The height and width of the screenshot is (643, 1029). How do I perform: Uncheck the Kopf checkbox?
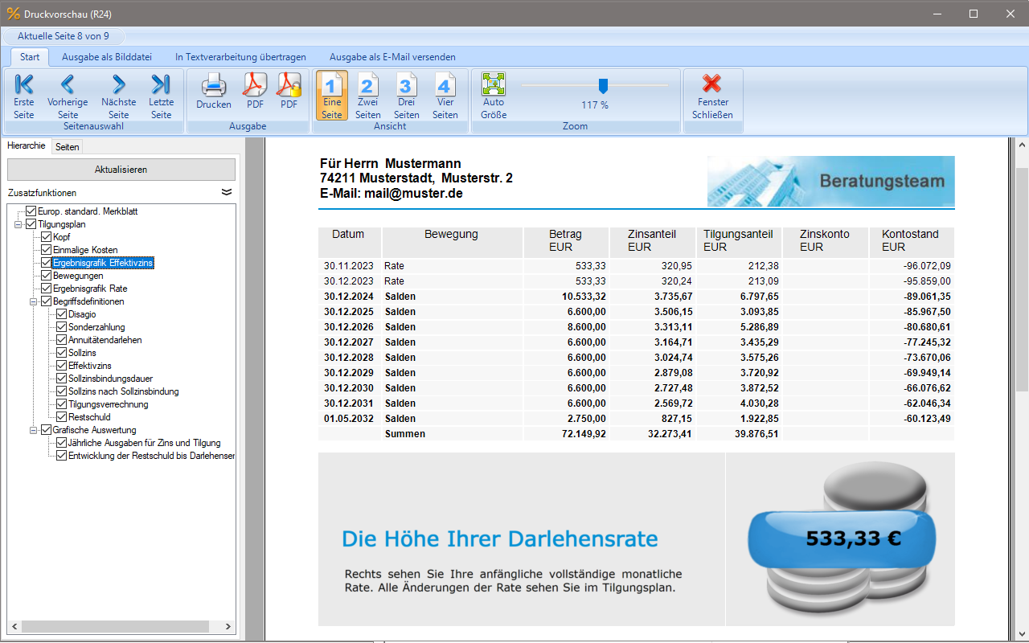click(x=47, y=237)
